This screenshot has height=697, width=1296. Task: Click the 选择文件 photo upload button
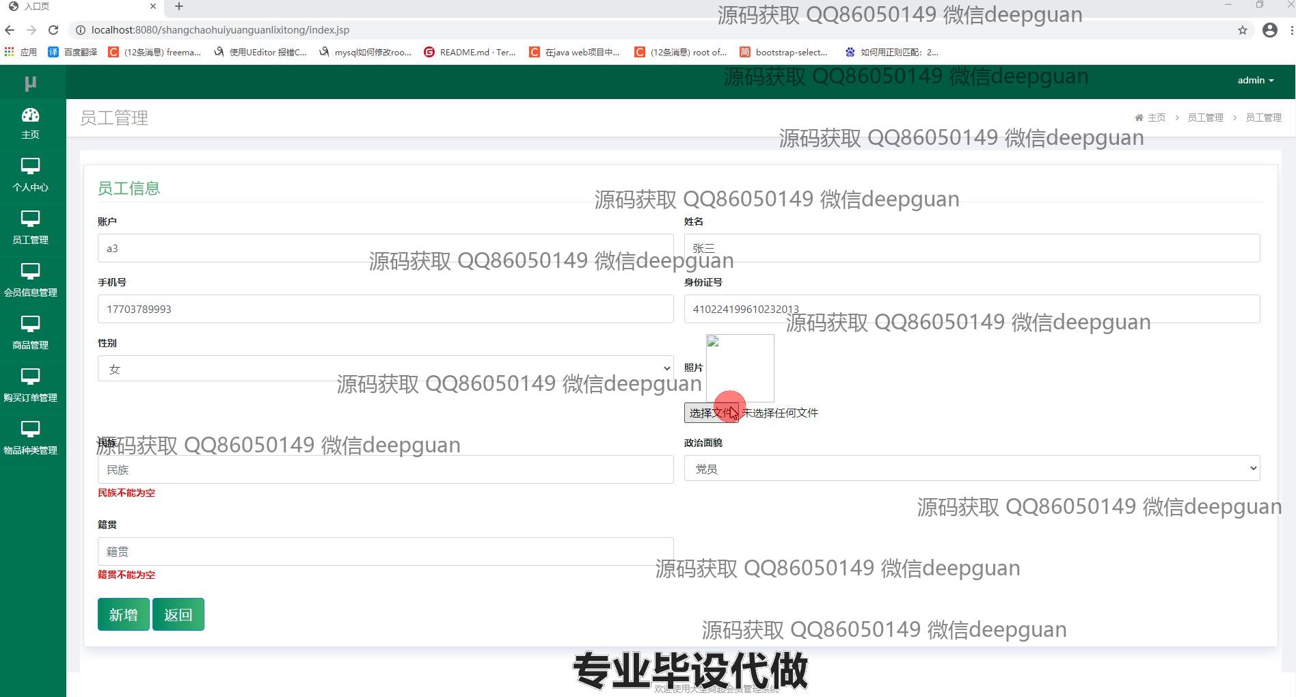tap(710, 413)
